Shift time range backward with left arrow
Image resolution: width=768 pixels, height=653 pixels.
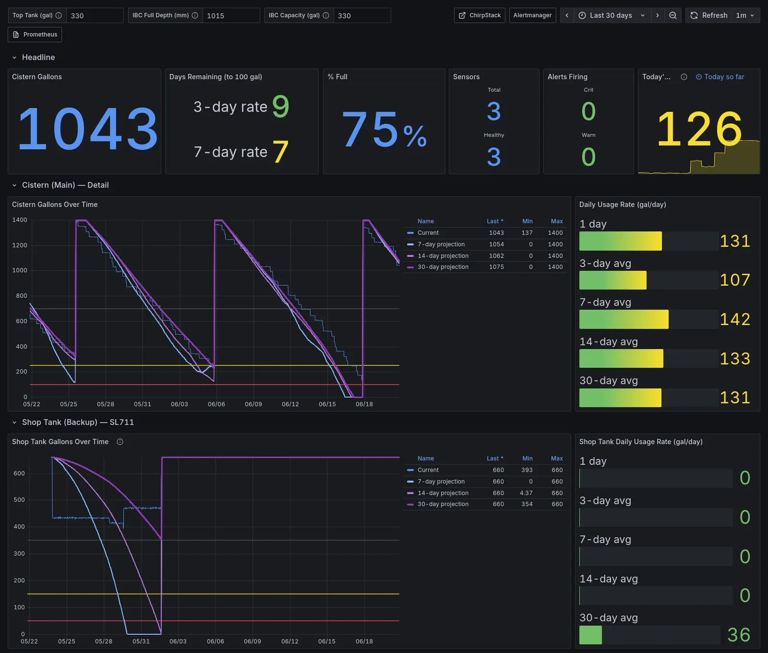pyautogui.click(x=567, y=15)
